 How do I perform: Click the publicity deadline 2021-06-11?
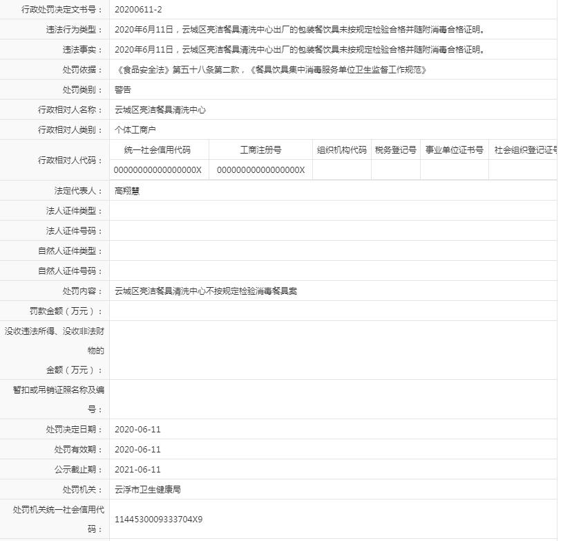tap(137, 469)
